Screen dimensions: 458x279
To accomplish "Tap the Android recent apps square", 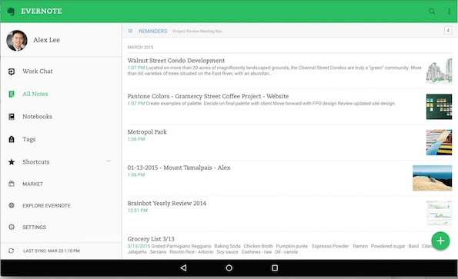I will [x=275, y=267].
